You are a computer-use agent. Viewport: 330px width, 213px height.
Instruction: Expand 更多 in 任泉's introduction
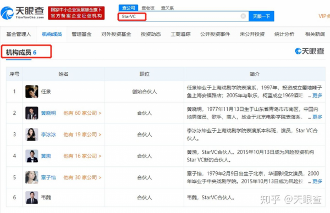(317, 96)
